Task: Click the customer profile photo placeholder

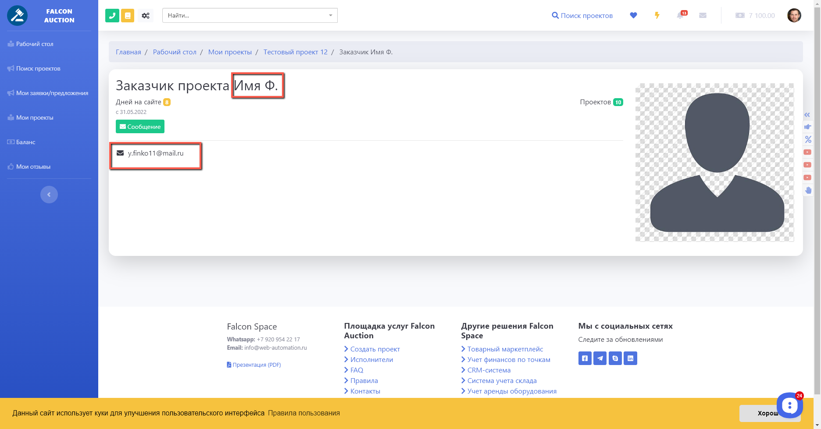Action: click(x=714, y=162)
